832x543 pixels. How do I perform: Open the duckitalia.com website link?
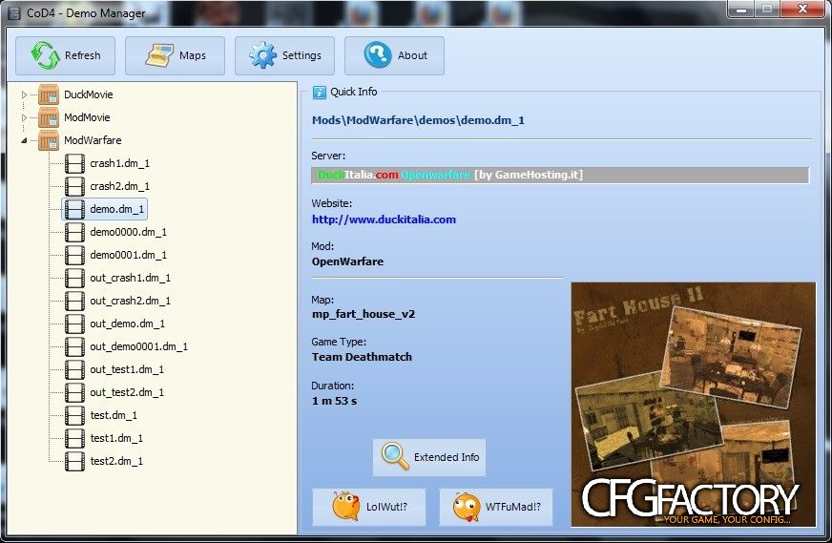384,219
